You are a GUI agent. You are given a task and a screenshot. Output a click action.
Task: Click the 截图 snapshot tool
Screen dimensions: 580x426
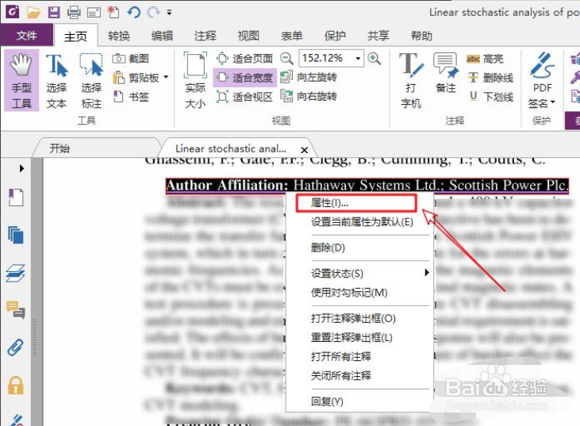(x=131, y=59)
